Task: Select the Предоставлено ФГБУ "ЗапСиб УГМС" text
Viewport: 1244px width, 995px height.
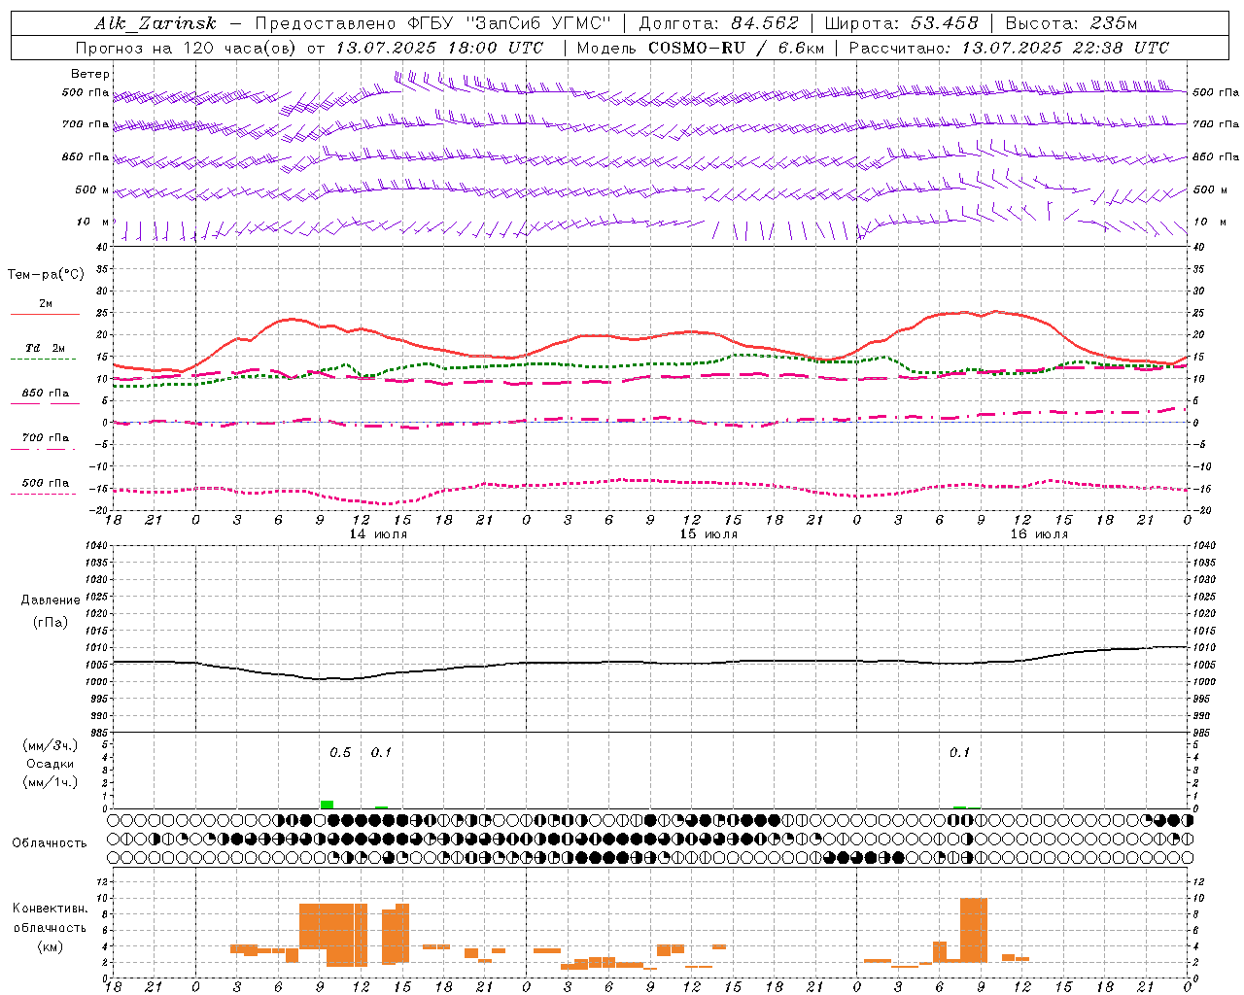Action: pos(433,23)
